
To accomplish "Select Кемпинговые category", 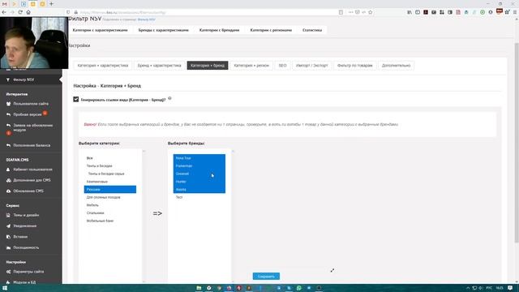I will [x=110, y=182].
